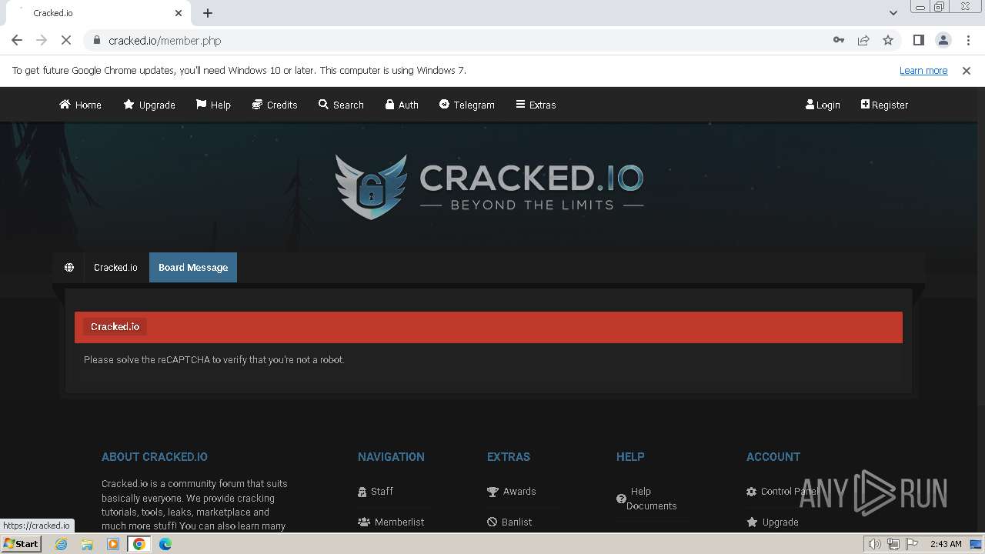Bookmark this page with the star icon
Image resolution: width=985 pixels, height=554 pixels.
pos(888,40)
